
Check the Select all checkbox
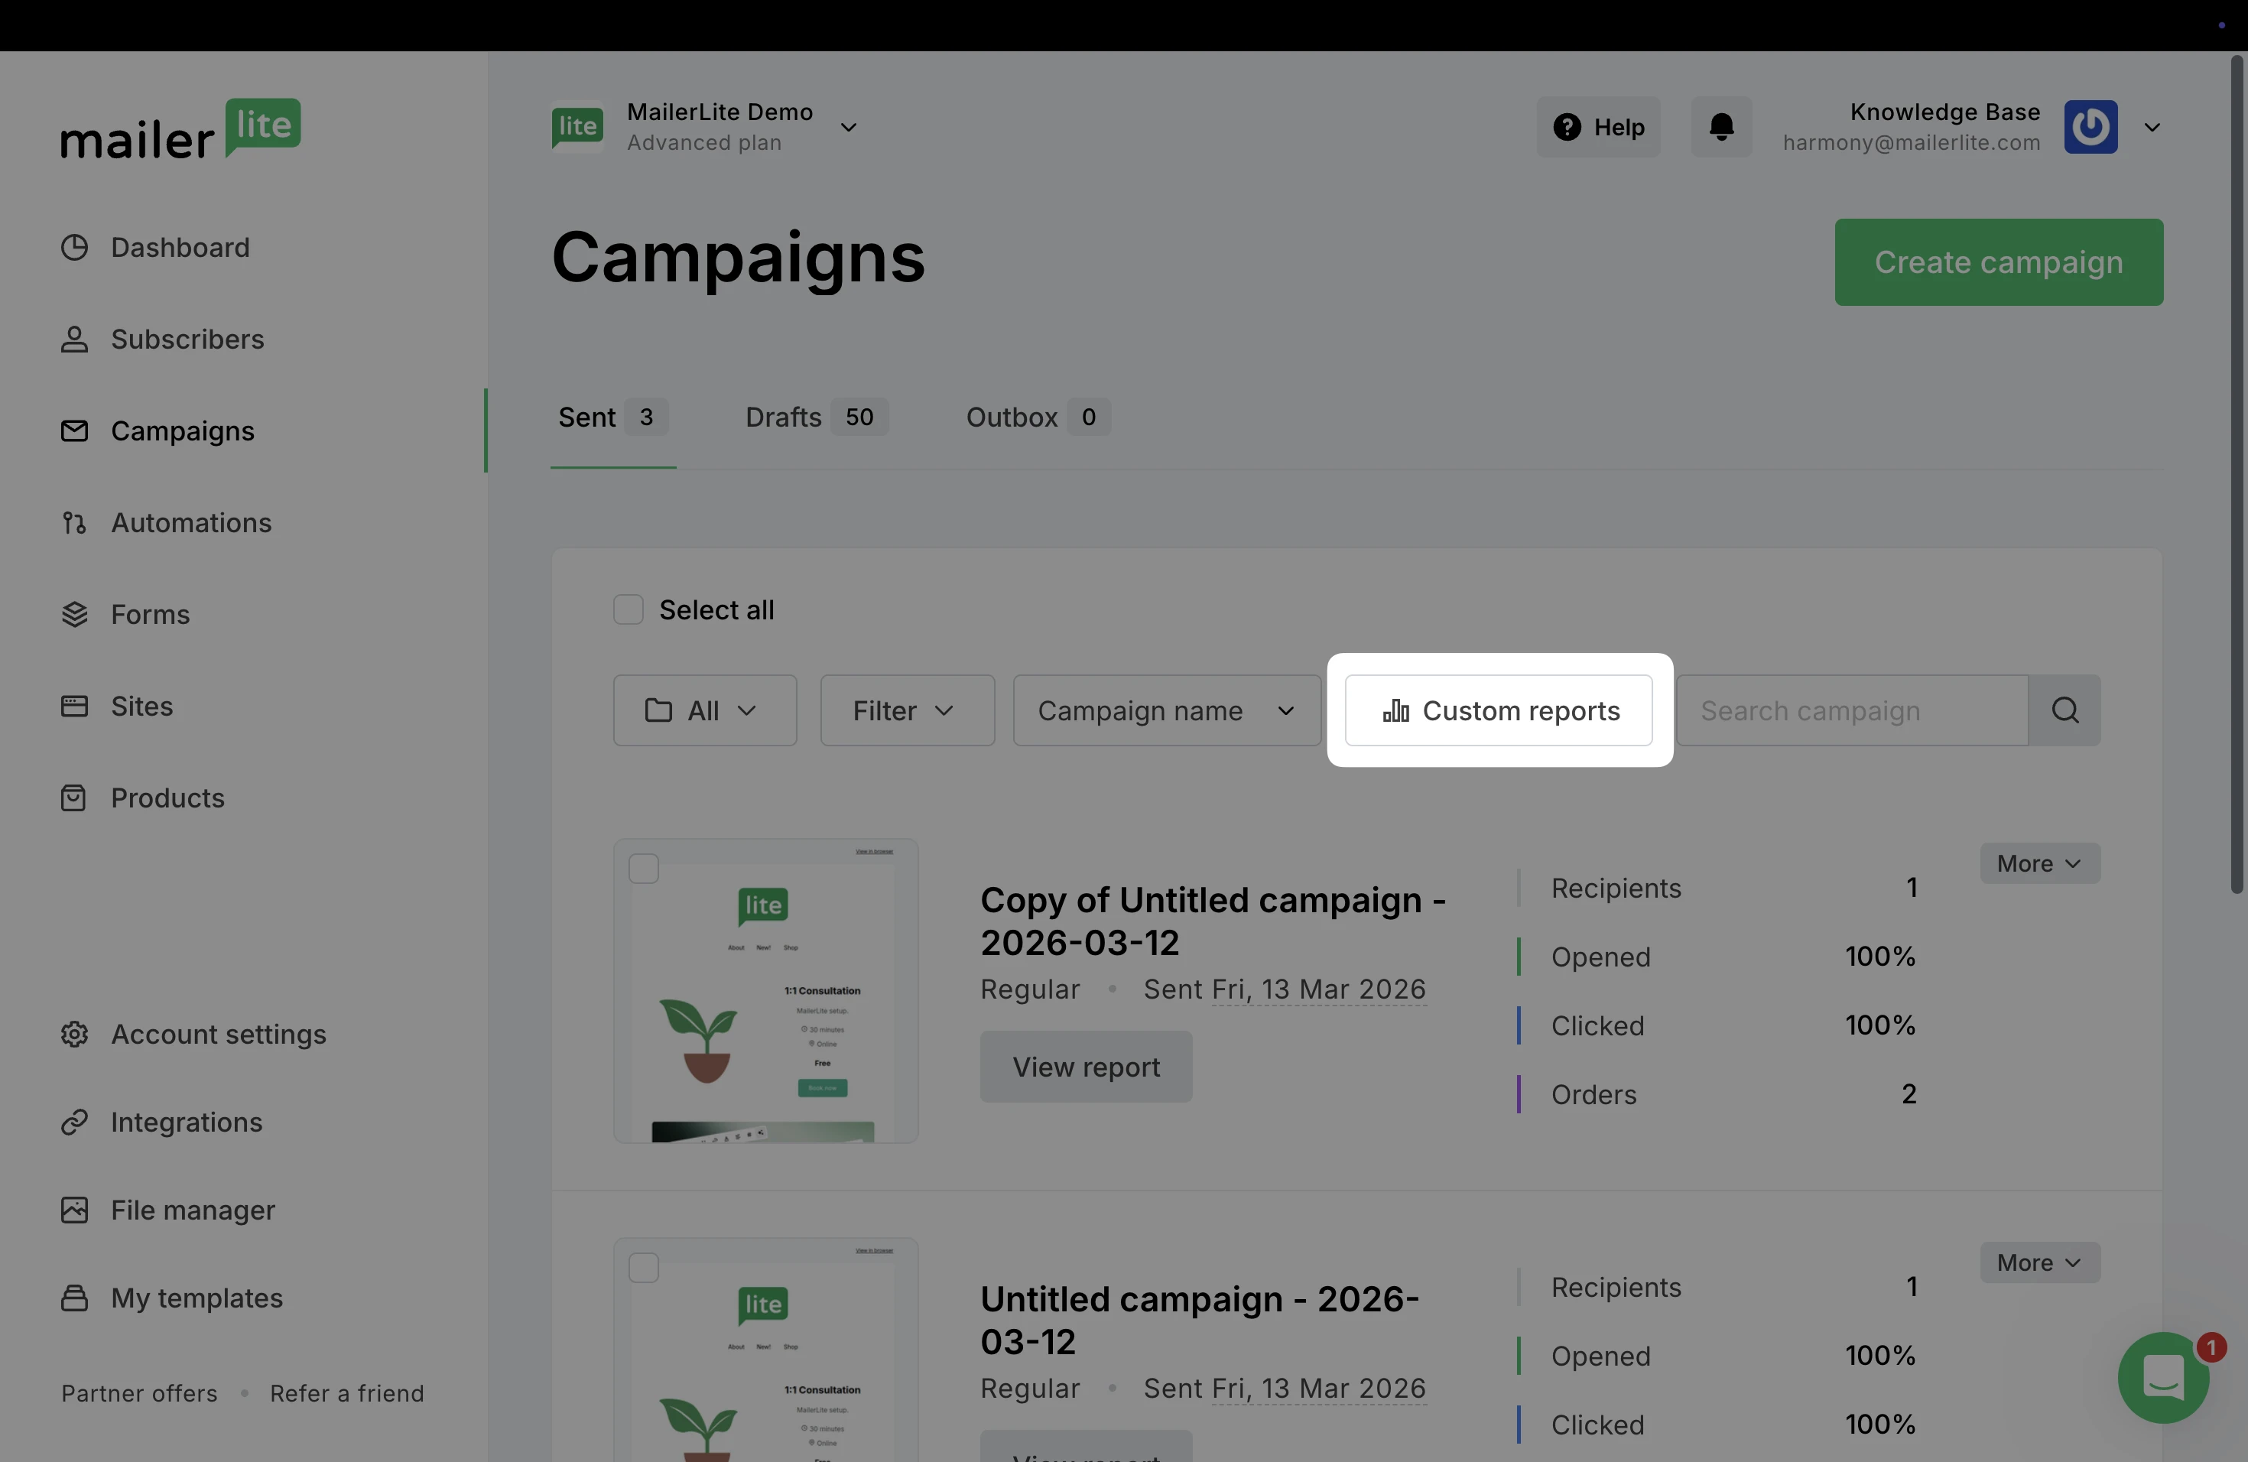click(628, 610)
